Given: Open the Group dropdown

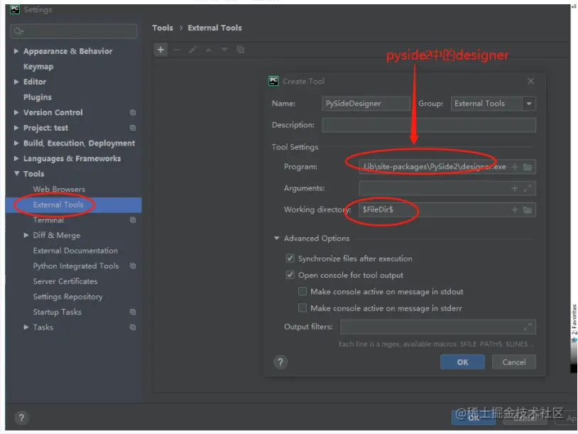Looking at the screenshot, I should pos(529,104).
